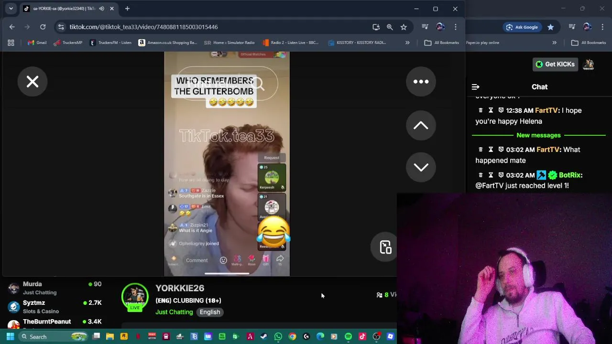Open Chrome profile avatar in TikTok window
This screenshot has height=344, width=612.
[440, 27]
